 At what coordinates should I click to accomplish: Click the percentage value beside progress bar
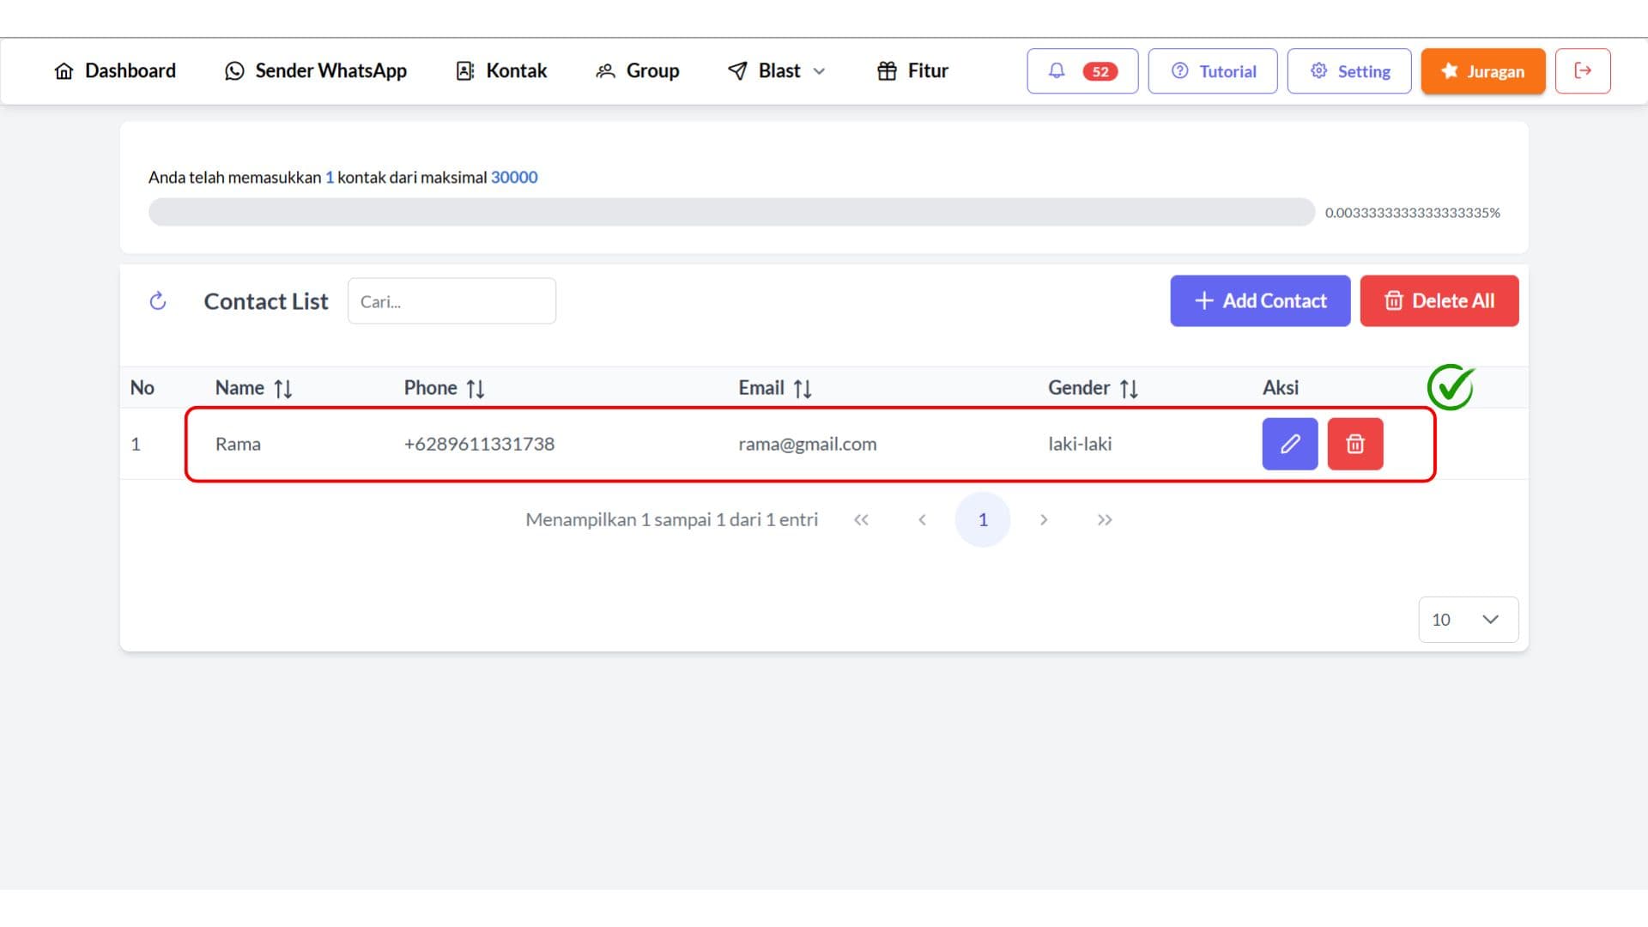(1413, 213)
